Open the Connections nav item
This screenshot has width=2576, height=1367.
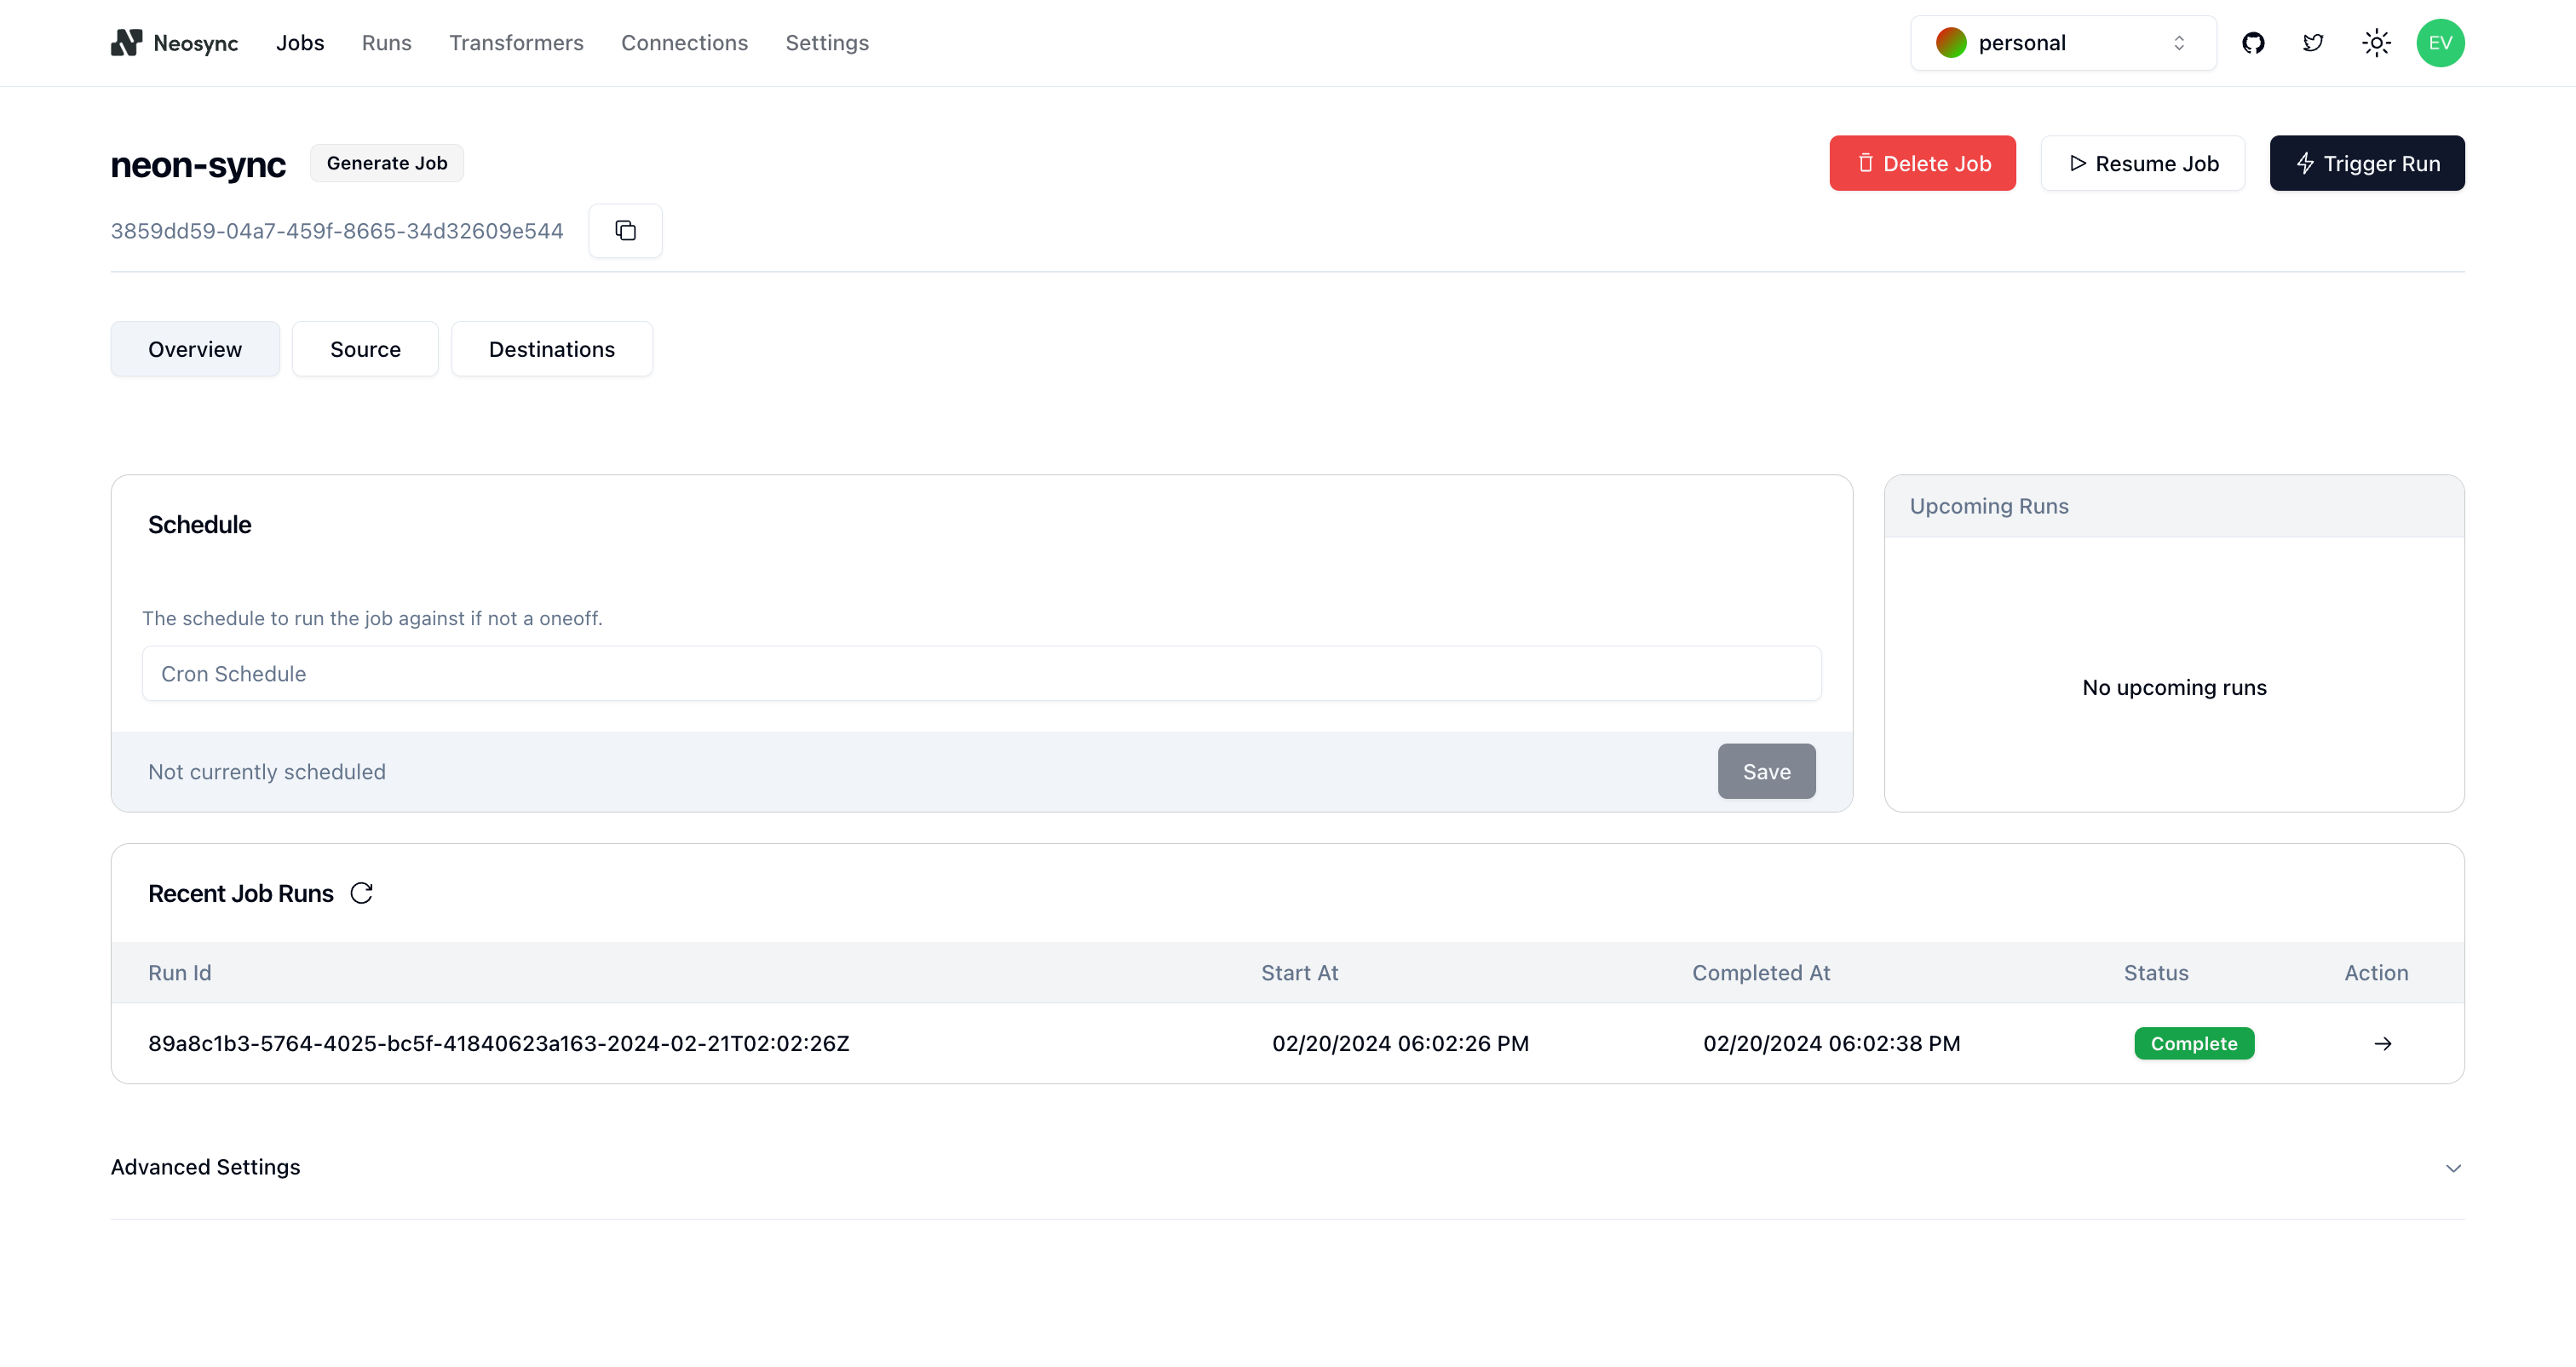[684, 43]
